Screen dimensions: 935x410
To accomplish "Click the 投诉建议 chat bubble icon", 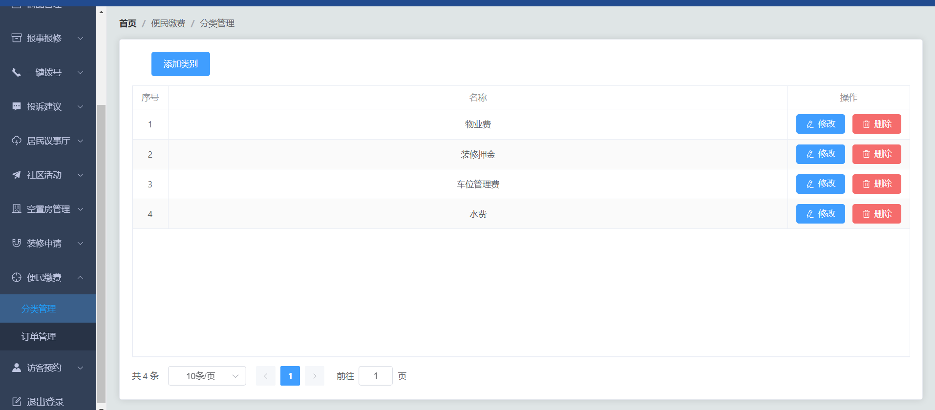I will [17, 106].
